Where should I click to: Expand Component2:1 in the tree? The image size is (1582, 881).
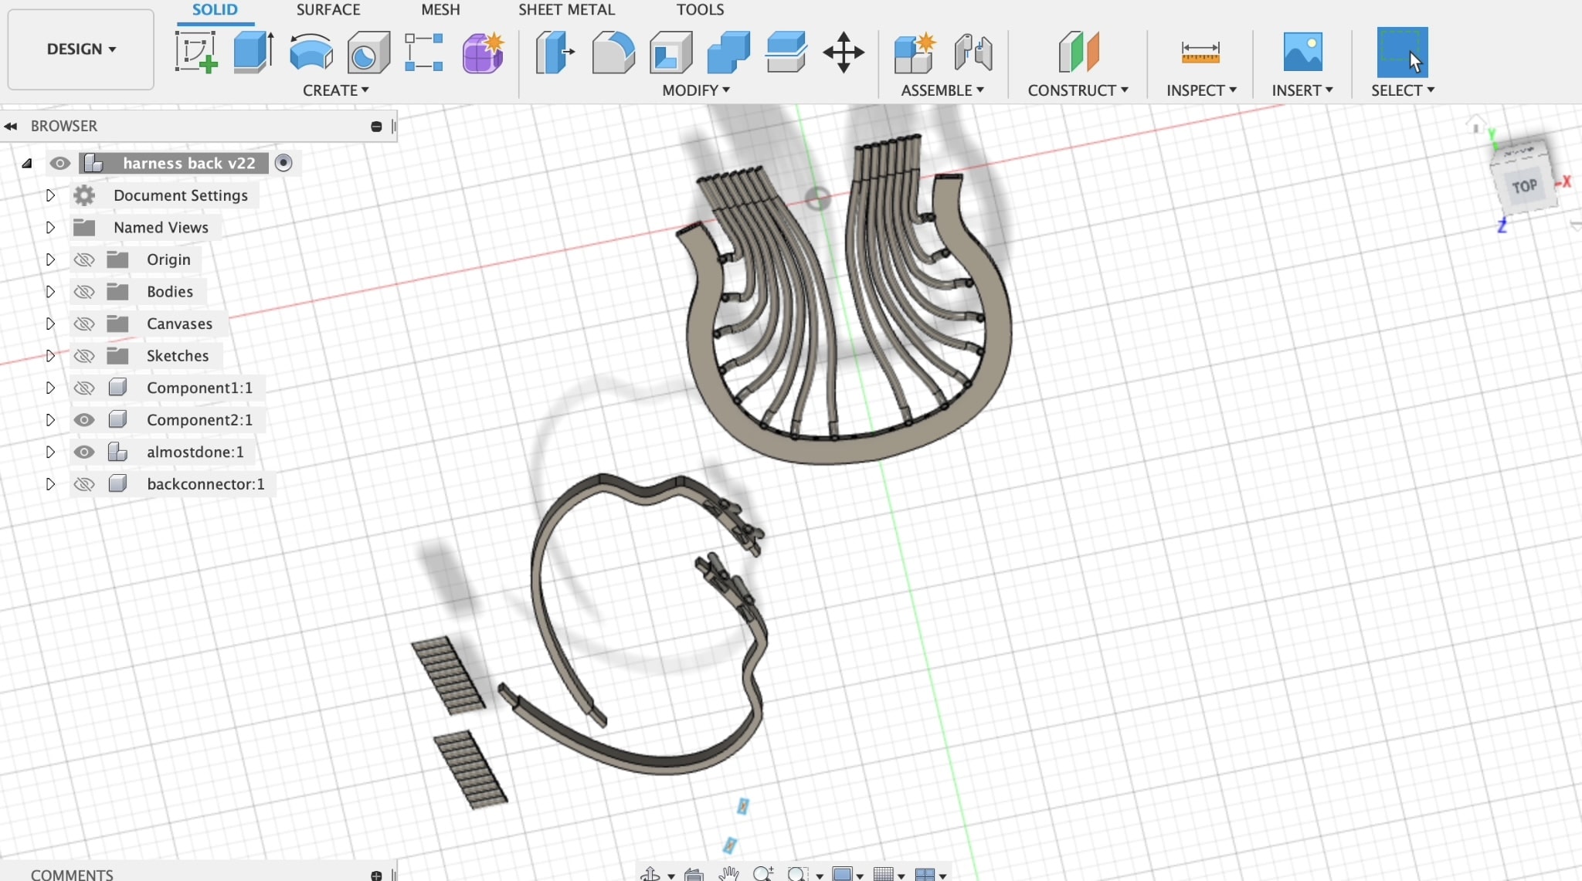coord(50,420)
